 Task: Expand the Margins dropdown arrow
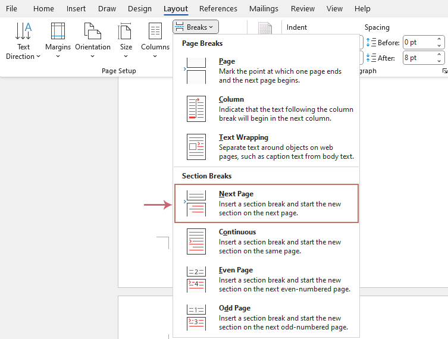(58, 56)
